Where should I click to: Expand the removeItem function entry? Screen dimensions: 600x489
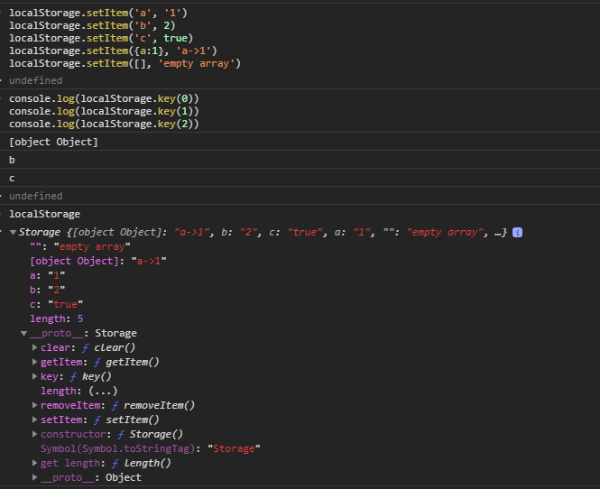coord(34,405)
